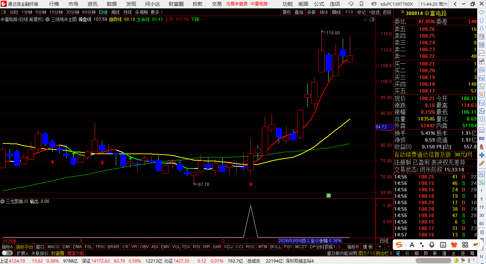Screen dimensions: 486x264
Task: Open the 功能 menu
Action: (288, 4)
